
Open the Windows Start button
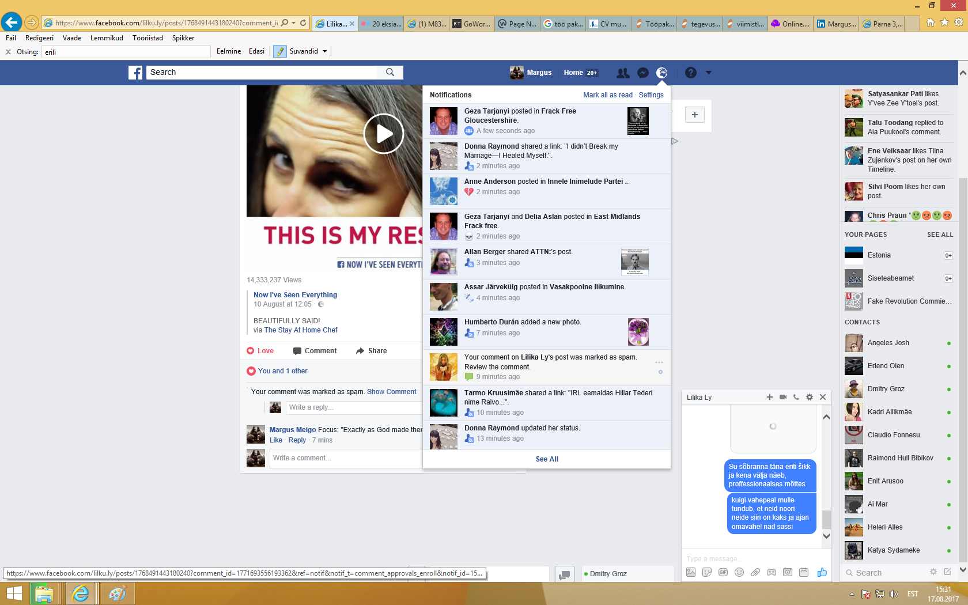[x=14, y=593]
